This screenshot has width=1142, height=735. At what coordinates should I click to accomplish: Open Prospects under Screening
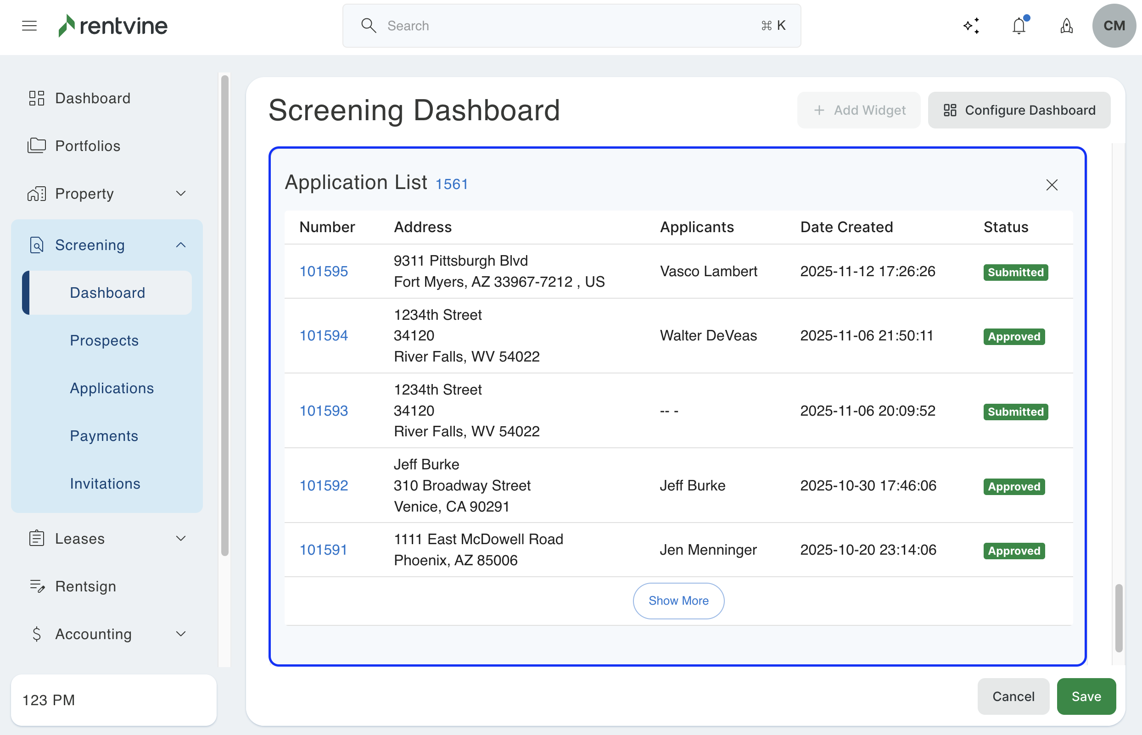pos(104,341)
